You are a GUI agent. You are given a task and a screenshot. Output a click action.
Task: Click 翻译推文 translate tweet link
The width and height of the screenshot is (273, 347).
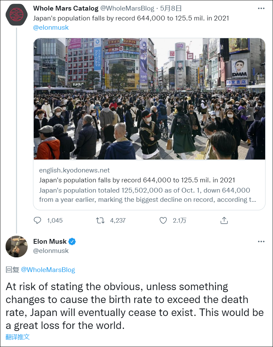pyautogui.click(x=18, y=337)
